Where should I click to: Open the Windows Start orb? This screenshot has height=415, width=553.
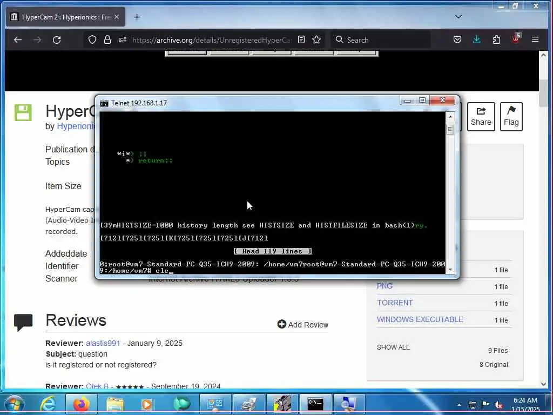click(14, 404)
